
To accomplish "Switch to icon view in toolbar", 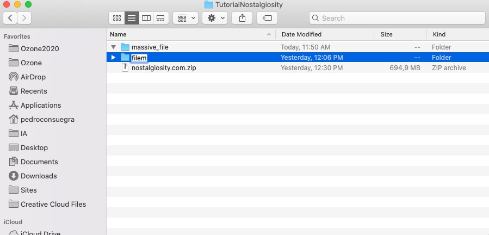I will coord(116,18).
